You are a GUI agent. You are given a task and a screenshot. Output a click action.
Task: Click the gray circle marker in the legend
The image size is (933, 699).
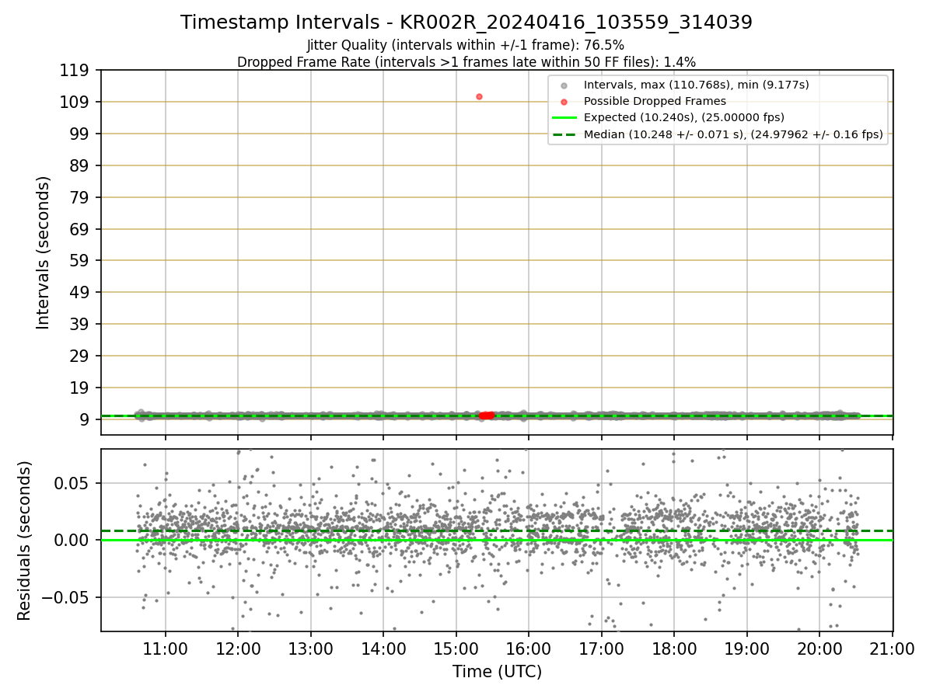pyautogui.click(x=564, y=85)
